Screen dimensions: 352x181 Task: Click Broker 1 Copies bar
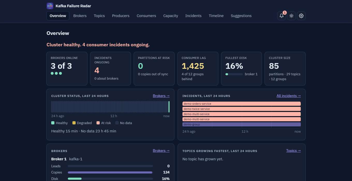coord(110,172)
